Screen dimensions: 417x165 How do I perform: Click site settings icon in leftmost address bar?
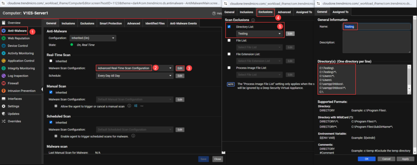pyautogui.click(x=3, y=3)
